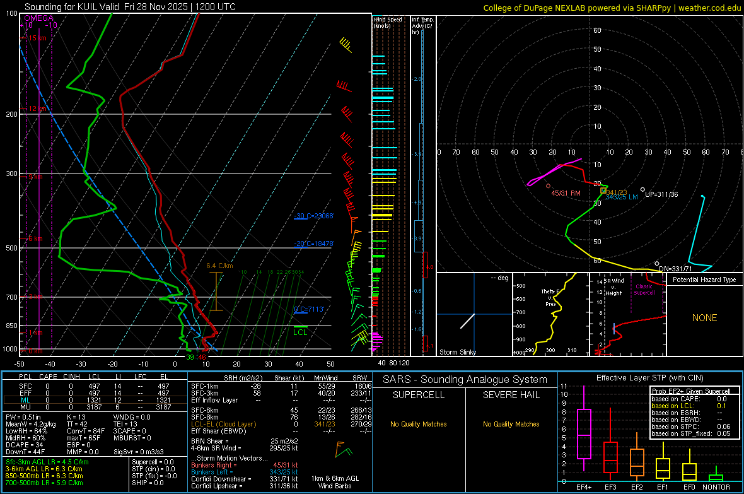Viewport: 744px width, 494px height.
Task: Click the SFC-1km SRH row label
Action: pyautogui.click(x=204, y=387)
